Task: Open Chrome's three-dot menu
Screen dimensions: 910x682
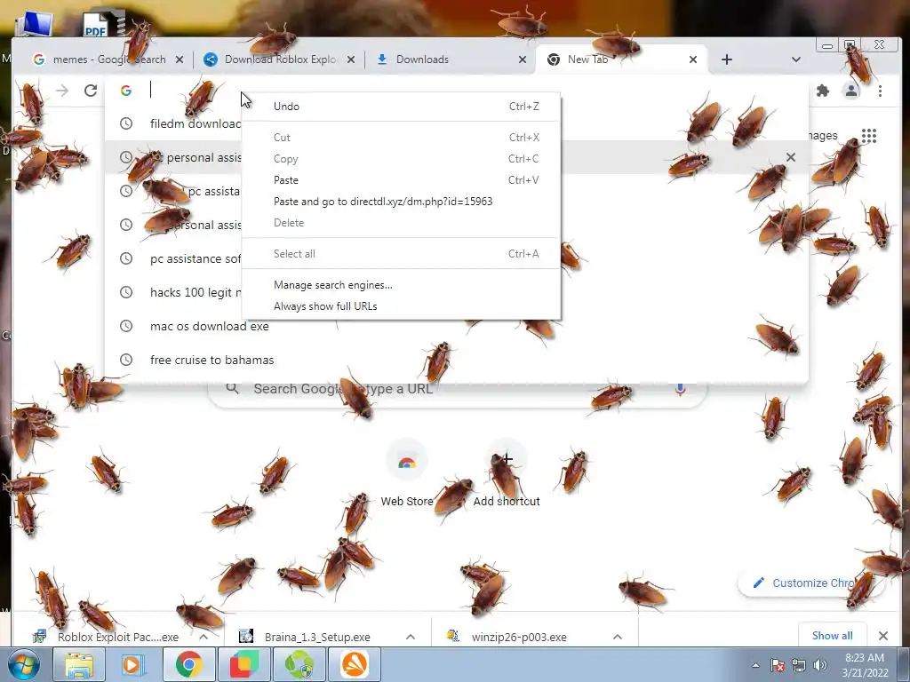Action: [880, 91]
